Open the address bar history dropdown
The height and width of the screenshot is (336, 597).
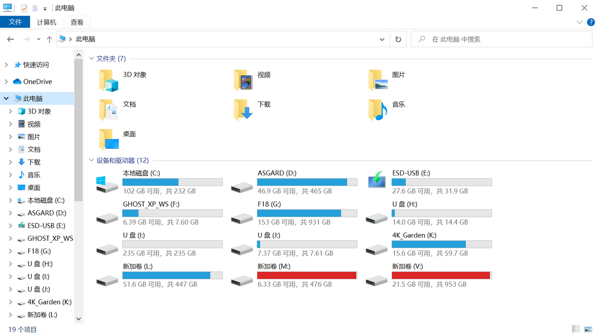point(382,39)
